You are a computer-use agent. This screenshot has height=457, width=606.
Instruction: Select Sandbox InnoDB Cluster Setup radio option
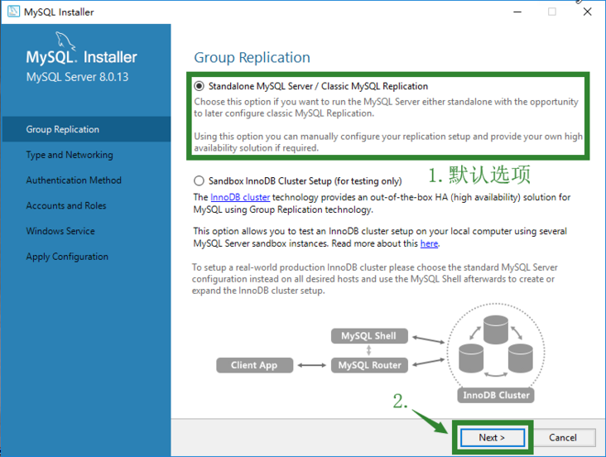[199, 180]
